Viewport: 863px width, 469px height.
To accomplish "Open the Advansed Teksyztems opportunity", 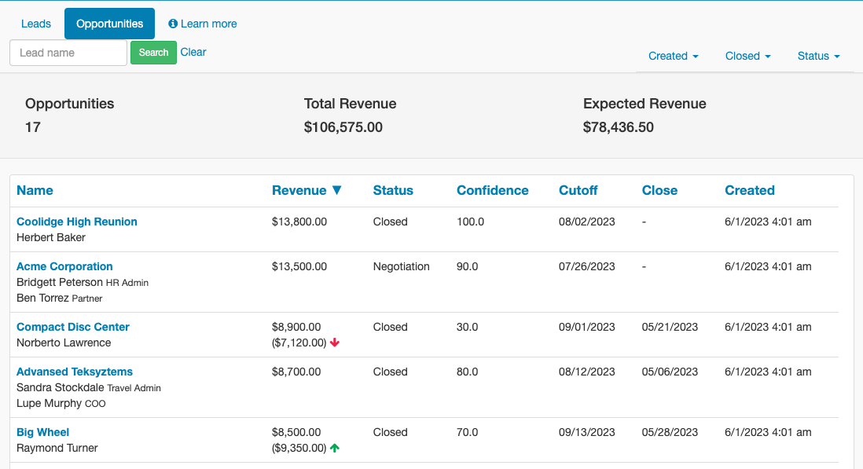I will click(x=75, y=372).
